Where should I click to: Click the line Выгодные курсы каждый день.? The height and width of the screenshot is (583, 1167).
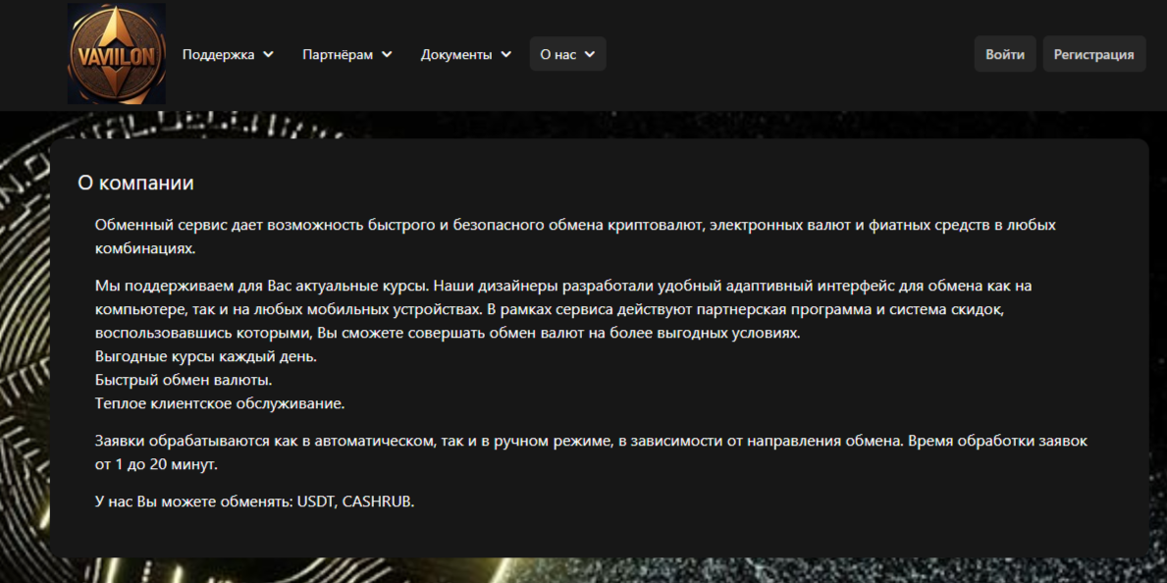[206, 356]
